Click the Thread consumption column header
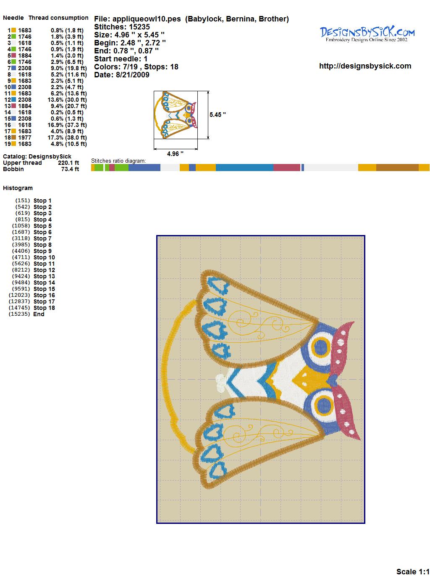 click(58, 18)
